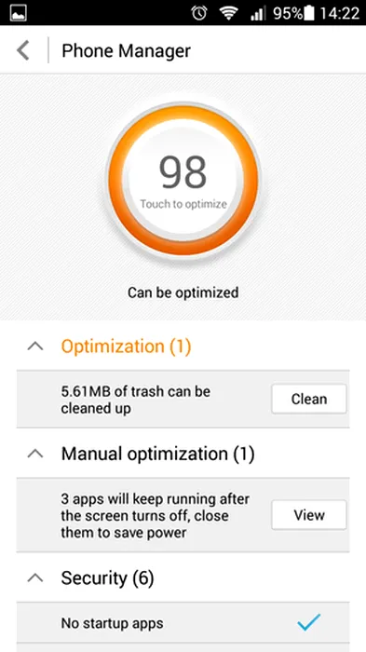Collapse the Optimization section chevron
The width and height of the screenshot is (366, 652).
click(35, 346)
